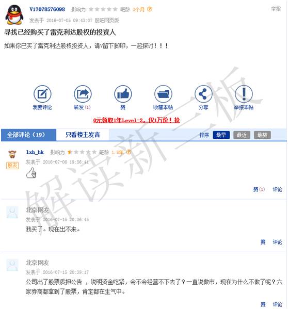Sort comments by 最近
This screenshot has width=288, height=309.
(242, 135)
